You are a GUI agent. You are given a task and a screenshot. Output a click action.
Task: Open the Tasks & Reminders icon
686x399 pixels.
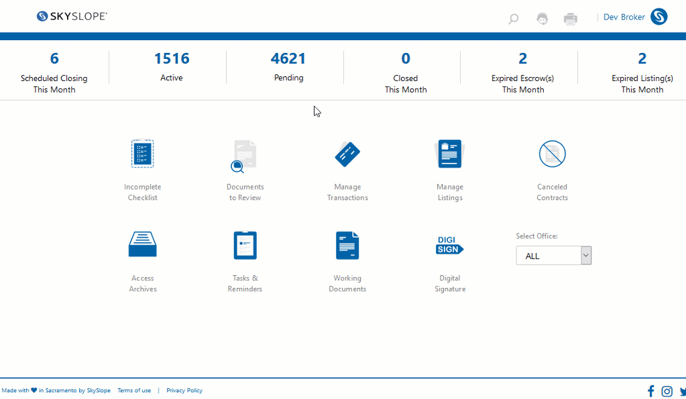[x=245, y=245]
